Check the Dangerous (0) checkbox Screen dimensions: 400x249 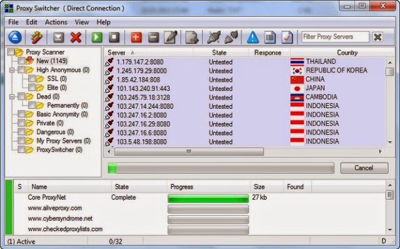21,132
